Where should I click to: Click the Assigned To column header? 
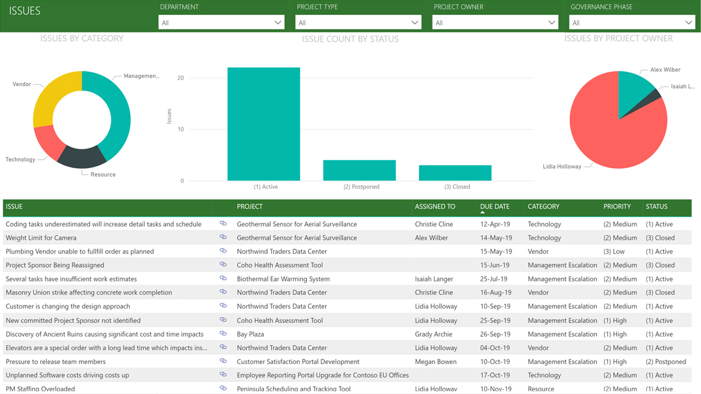point(435,206)
